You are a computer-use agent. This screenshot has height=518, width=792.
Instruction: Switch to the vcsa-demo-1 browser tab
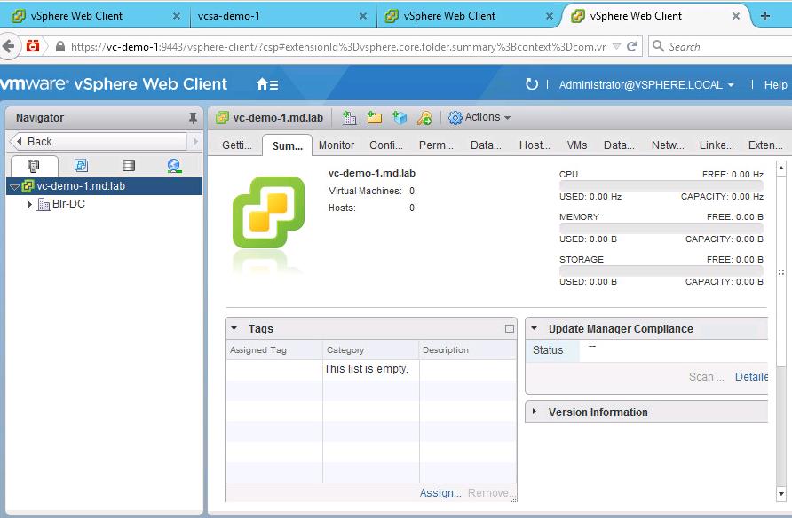click(x=283, y=16)
